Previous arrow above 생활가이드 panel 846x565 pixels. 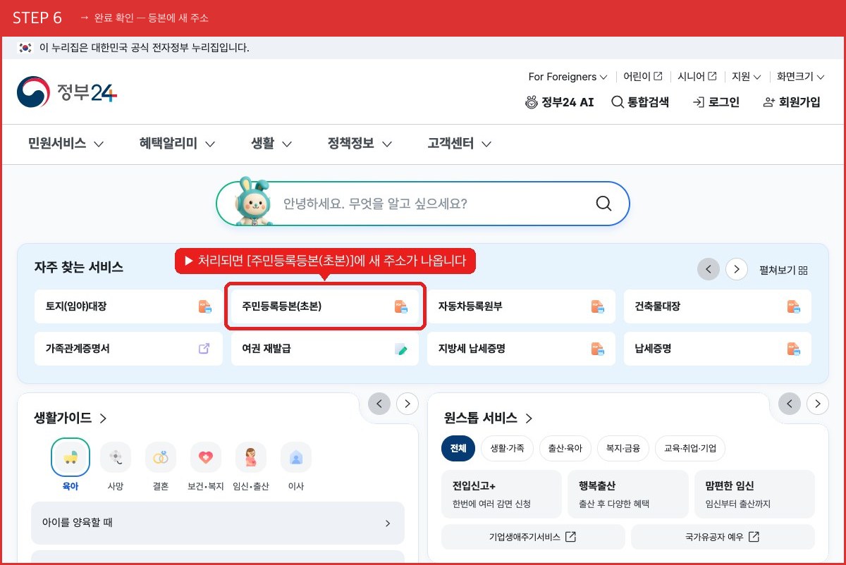[x=379, y=404]
